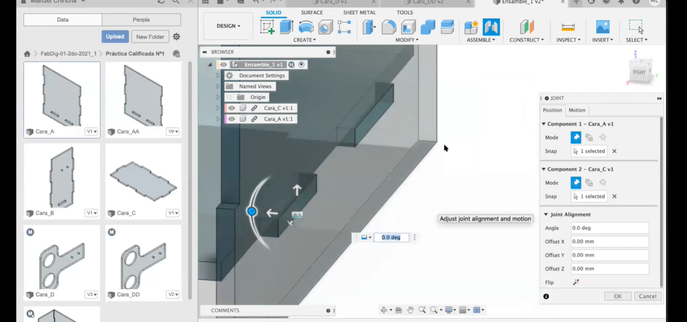Screen dimensions: 687x322
Task: Select the Shell tool
Action: (x=408, y=26)
